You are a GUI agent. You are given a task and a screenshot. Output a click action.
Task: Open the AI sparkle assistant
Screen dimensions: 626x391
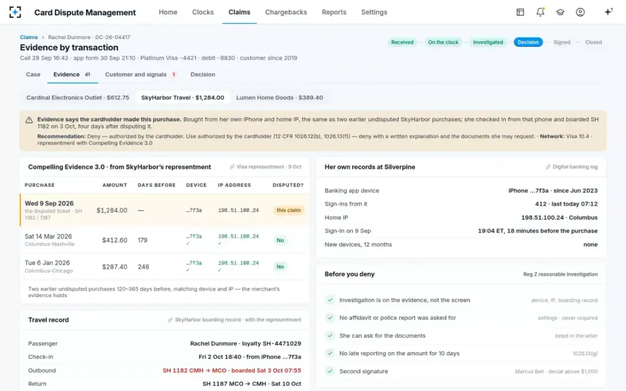tap(608, 12)
